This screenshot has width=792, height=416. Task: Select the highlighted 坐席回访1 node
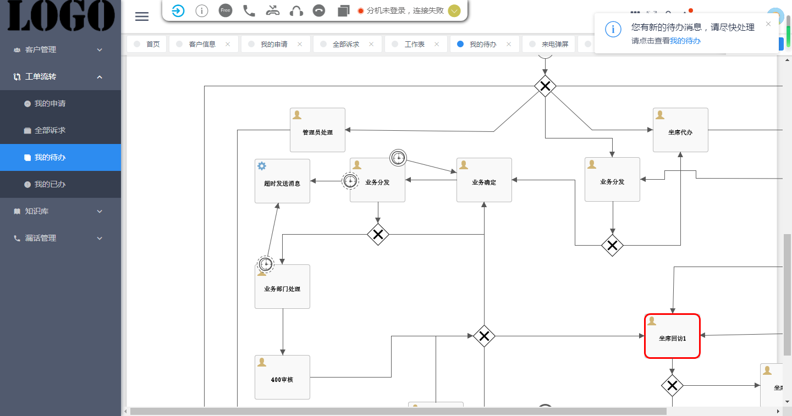click(x=672, y=336)
